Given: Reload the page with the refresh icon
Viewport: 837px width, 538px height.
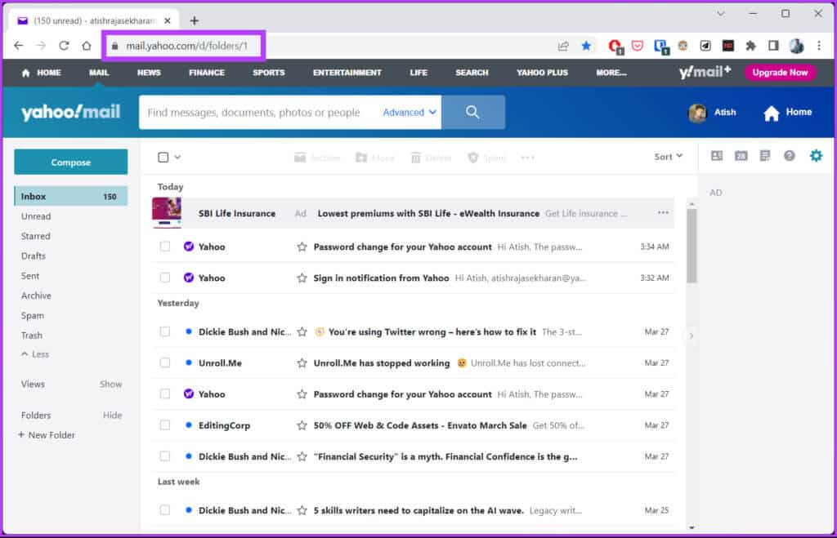Looking at the screenshot, I should pos(64,46).
